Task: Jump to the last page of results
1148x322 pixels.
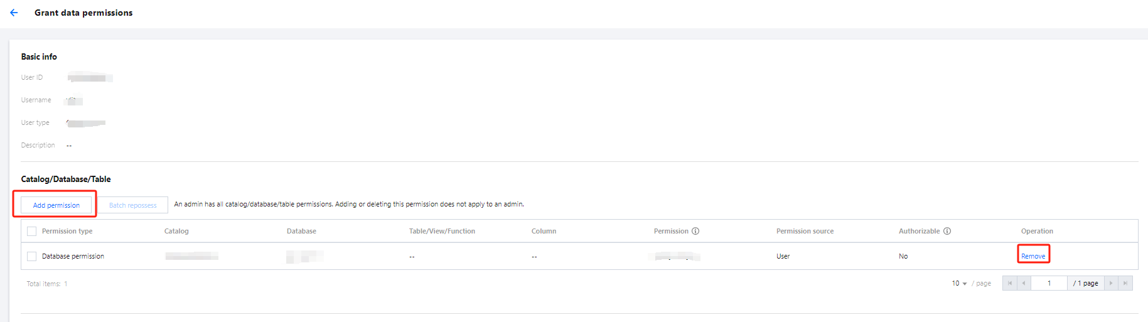Action: 1125,283
